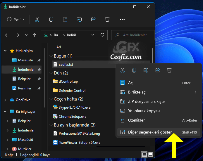Click the Share icon in the context menu
This screenshot has width=203, height=161.
tap(158, 70)
